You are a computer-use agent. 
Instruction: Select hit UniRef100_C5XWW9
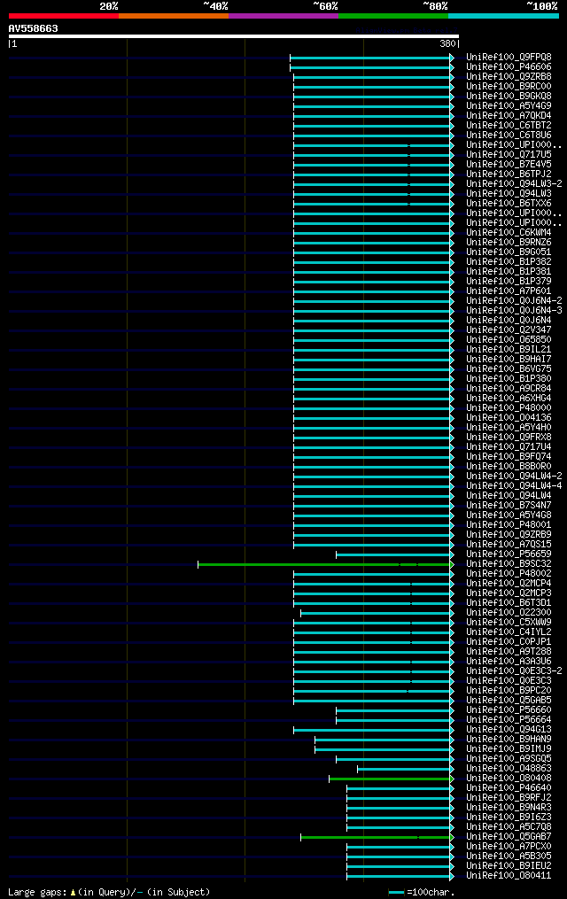(x=509, y=623)
